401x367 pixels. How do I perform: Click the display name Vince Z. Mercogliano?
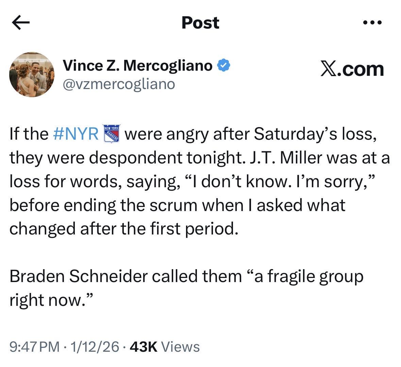[138, 65]
